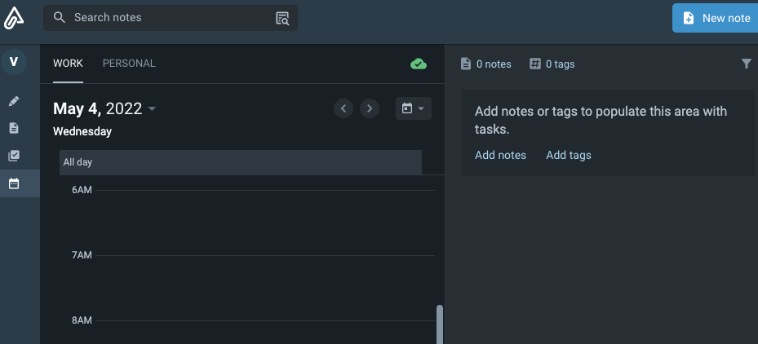This screenshot has height=344, width=758.
Task: Click the Add notes link
Action: tap(500, 155)
